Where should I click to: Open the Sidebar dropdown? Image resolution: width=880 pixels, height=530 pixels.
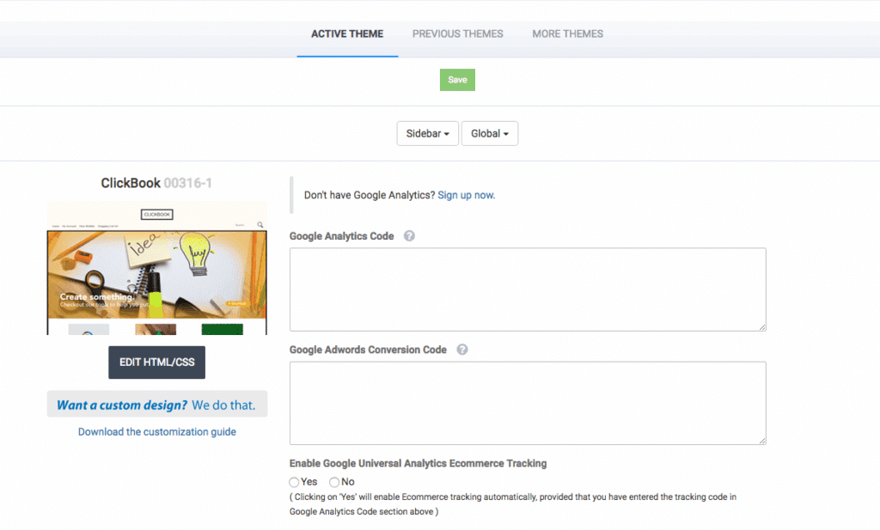tap(427, 134)
